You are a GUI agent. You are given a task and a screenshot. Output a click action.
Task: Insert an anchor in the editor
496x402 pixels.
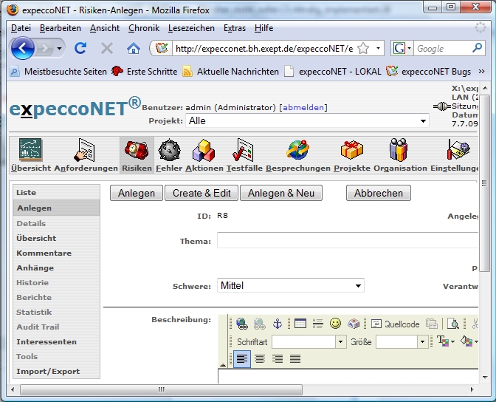coord(278,324)
